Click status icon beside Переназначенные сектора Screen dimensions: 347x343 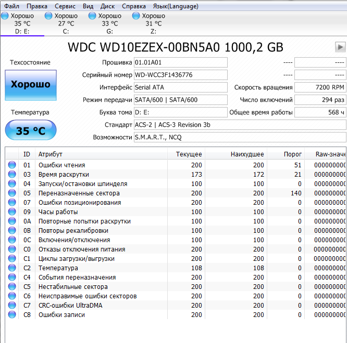point(12,193)
